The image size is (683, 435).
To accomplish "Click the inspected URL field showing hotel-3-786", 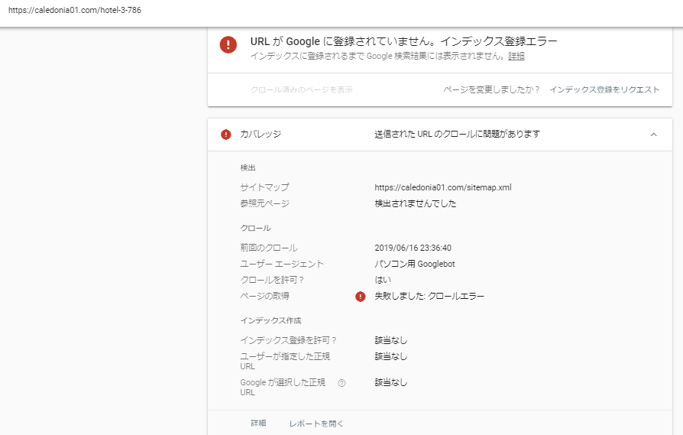I will click(x=75, y=10).
